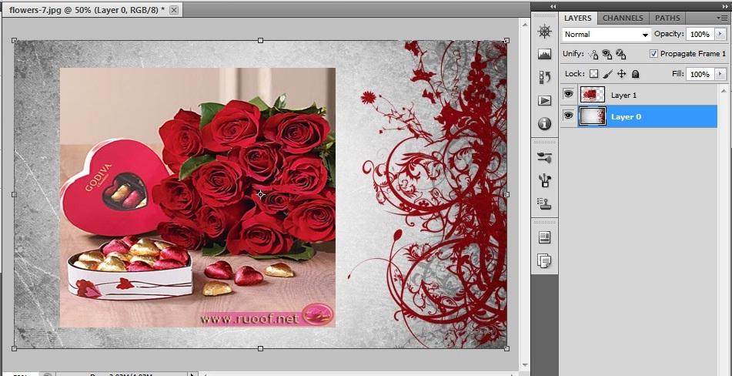Open the Clone Source stamp icon
Screen dimensions: 732x376
point(545,203)
